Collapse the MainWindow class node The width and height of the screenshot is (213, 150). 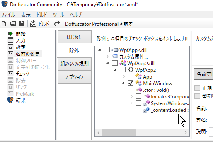tap(123, 83)
